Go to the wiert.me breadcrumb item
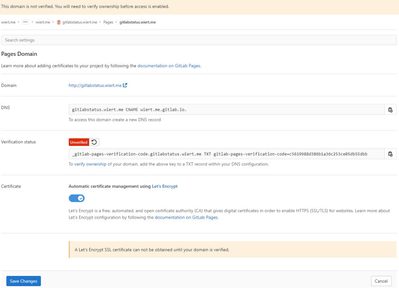Image resolution: width=399 pixels, height=288 pixels. [x=8, y=22]
